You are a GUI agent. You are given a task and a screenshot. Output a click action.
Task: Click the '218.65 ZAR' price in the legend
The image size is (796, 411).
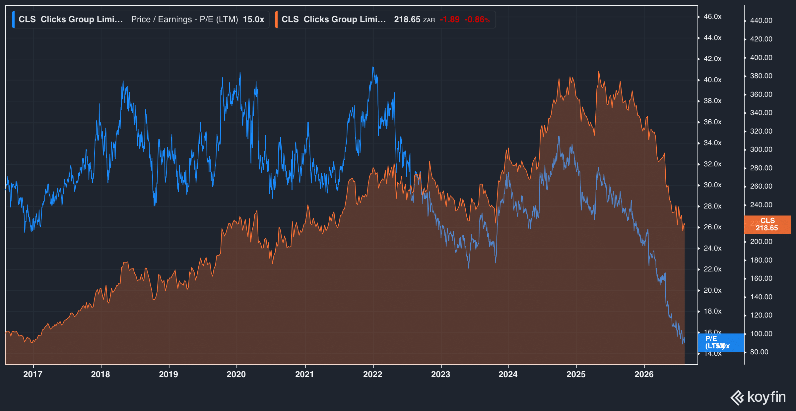coord(414,20)
